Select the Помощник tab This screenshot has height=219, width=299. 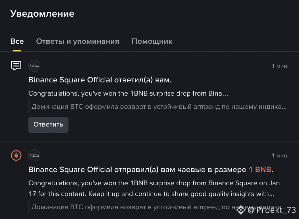click(152, 41)
